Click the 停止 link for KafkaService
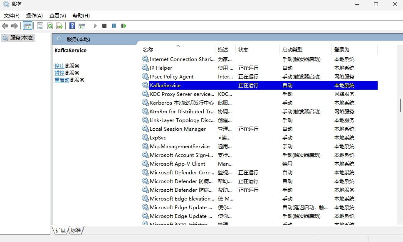This screenshot has height=242, width=403. 59,66
